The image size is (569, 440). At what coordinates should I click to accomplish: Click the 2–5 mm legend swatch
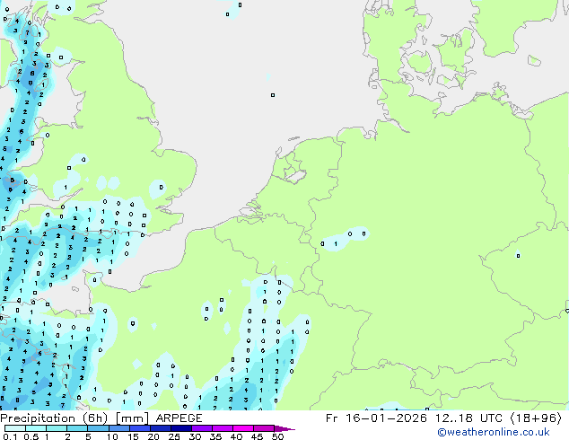77,428
